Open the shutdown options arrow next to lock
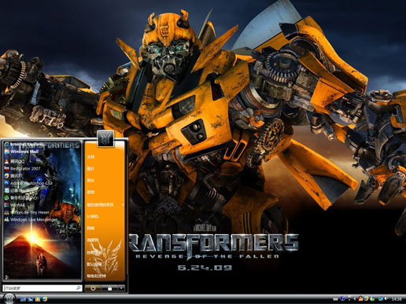The width and height of the screenshot is (406, 304). tap(121, 288)
